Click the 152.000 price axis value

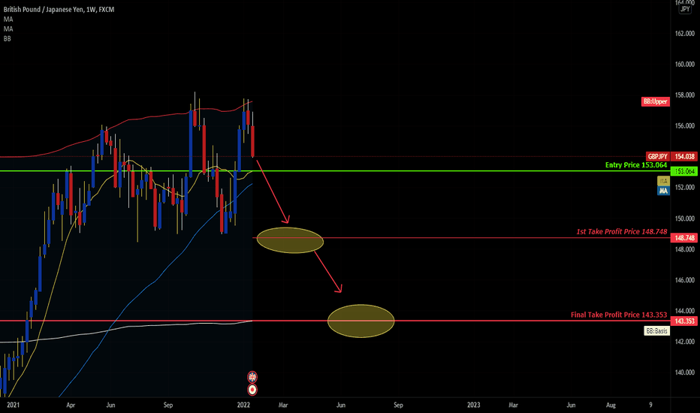click(x=685, y=188)
